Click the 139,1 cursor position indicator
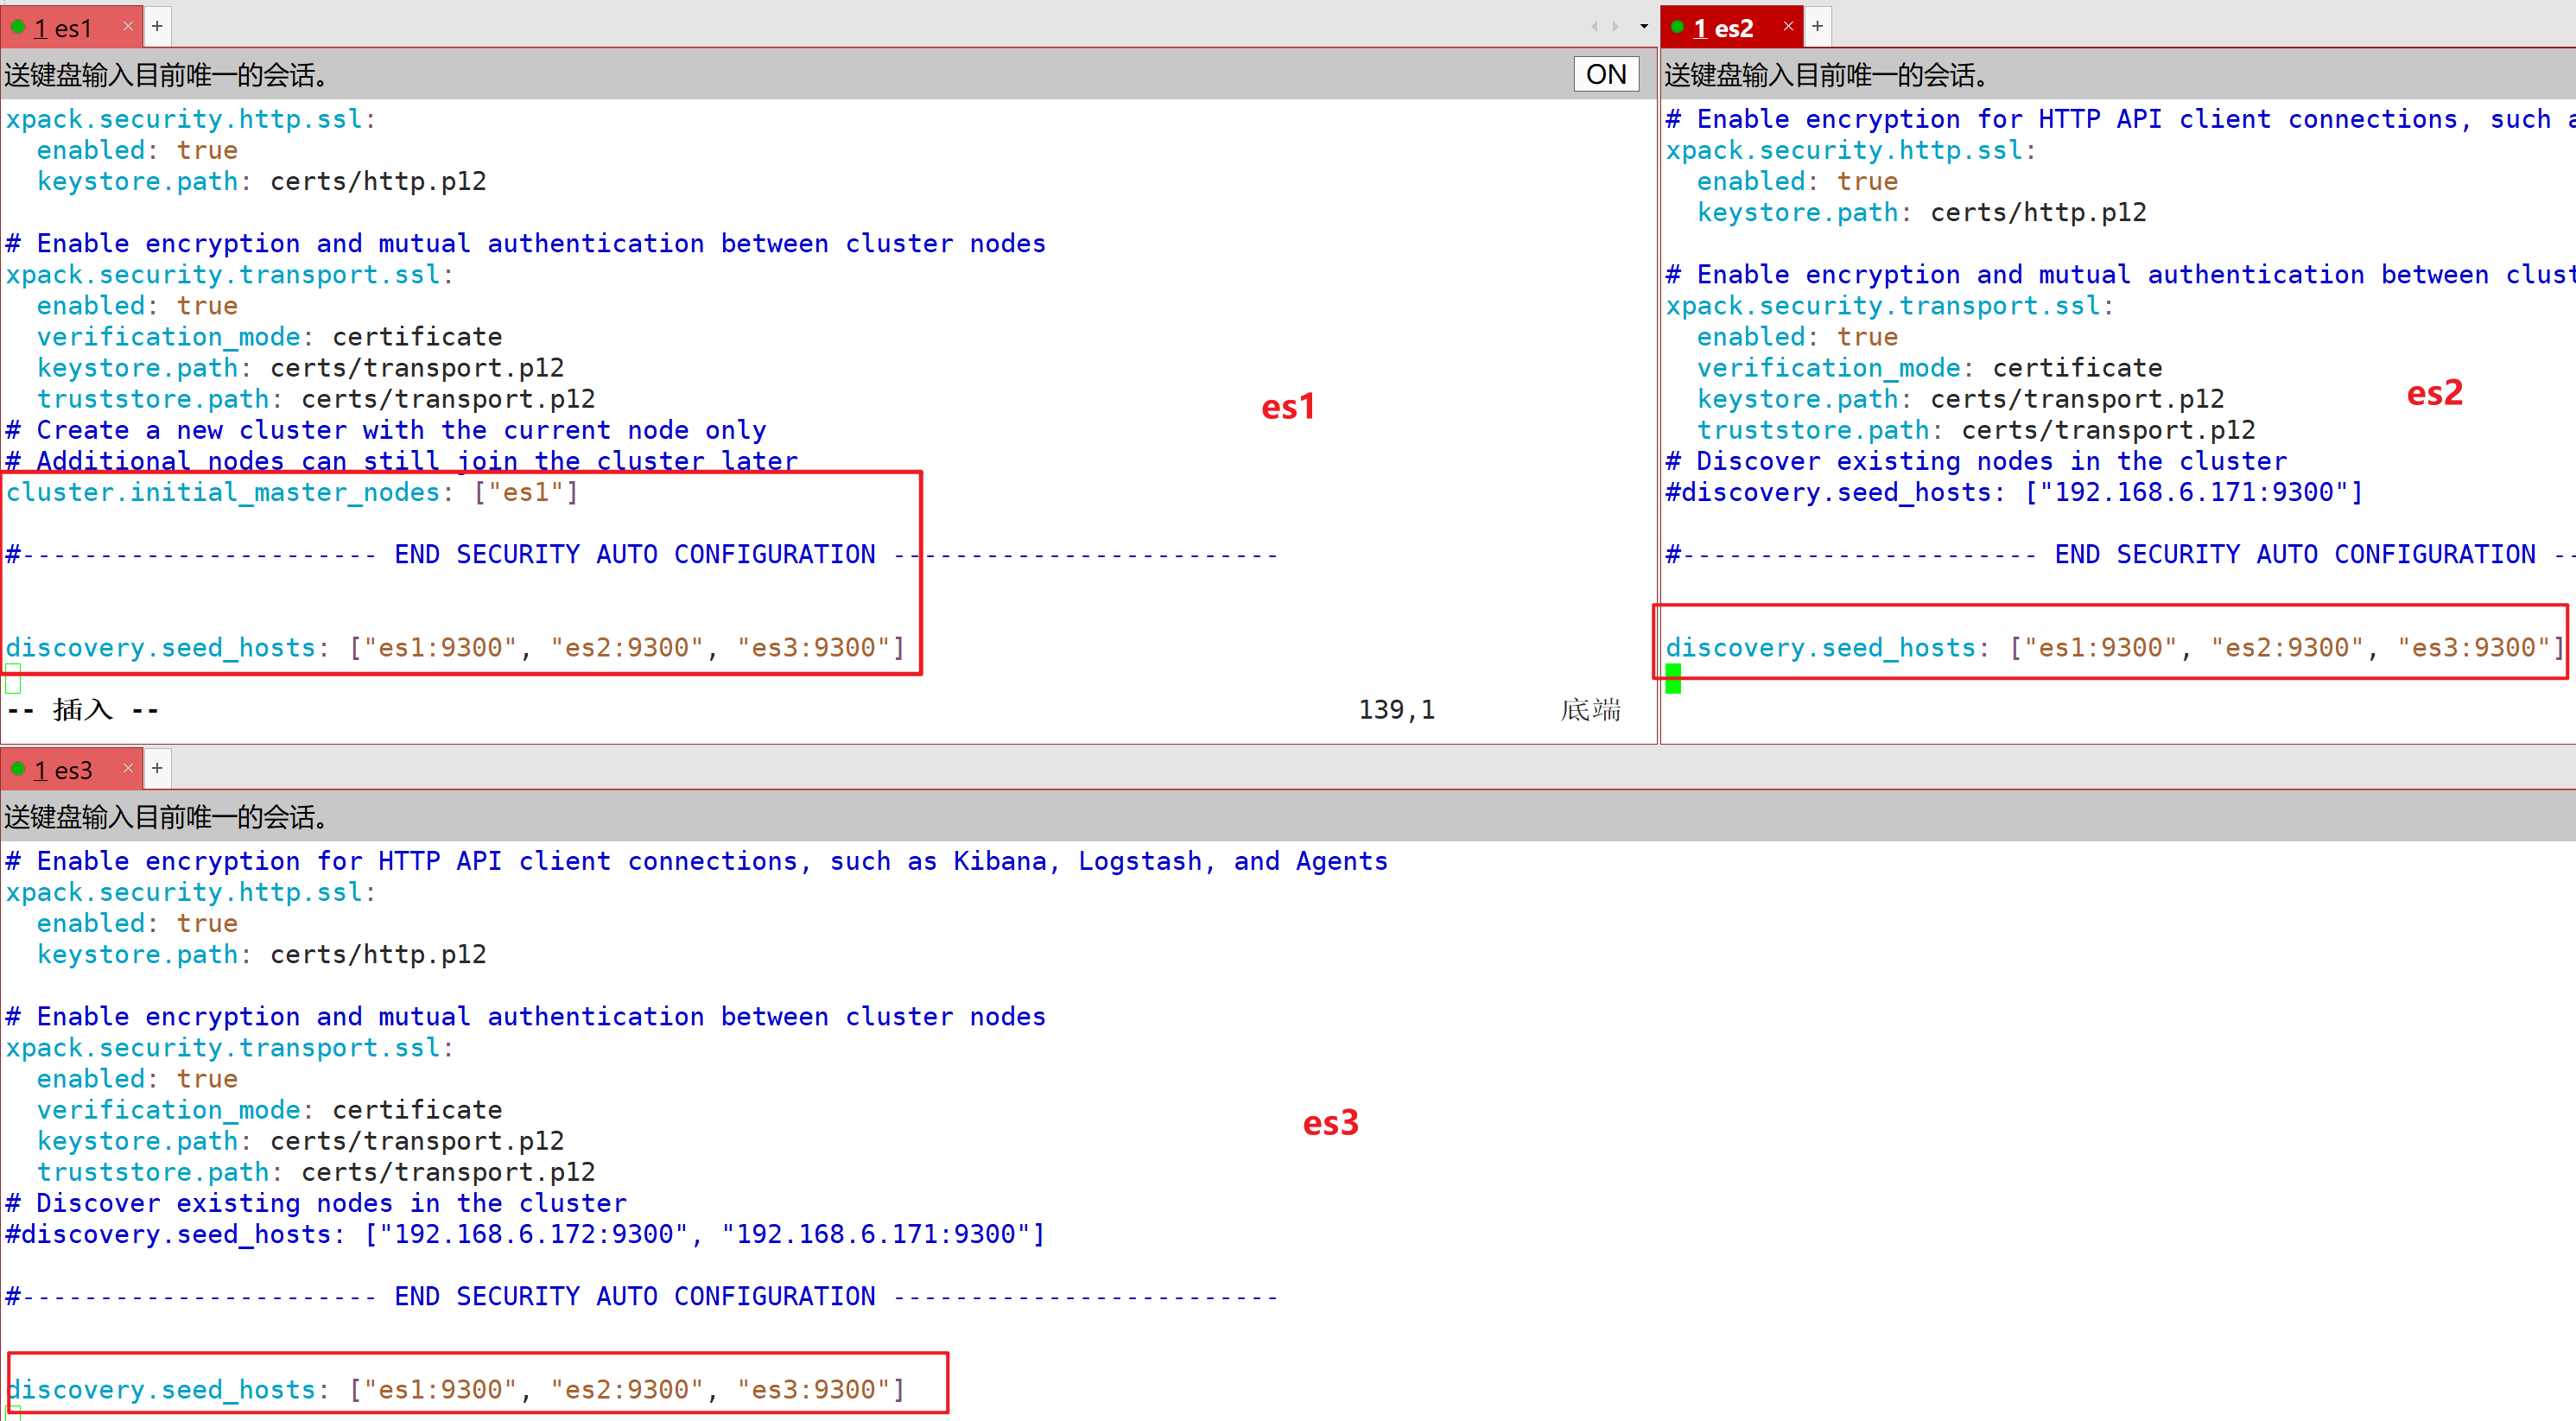Image resolution: width=2576 pixels, height=1421 pixels. [1396, 710]
